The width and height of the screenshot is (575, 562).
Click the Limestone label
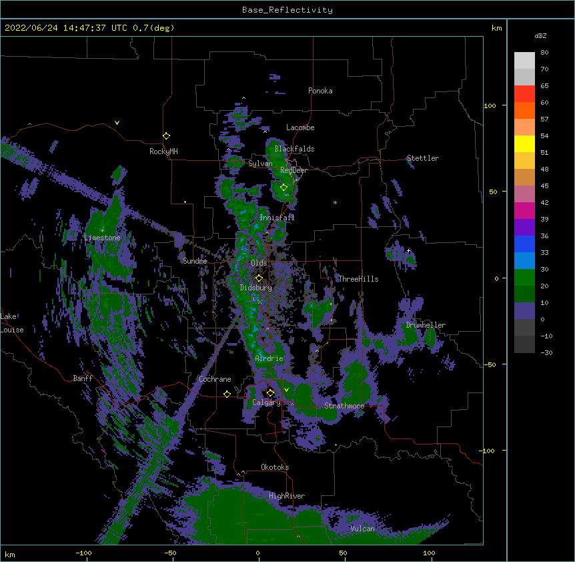click(102, 238)
